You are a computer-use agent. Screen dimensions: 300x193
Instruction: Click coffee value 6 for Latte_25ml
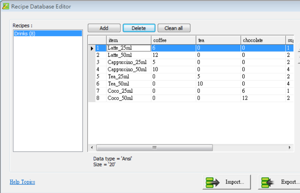(x=173, y=48)
